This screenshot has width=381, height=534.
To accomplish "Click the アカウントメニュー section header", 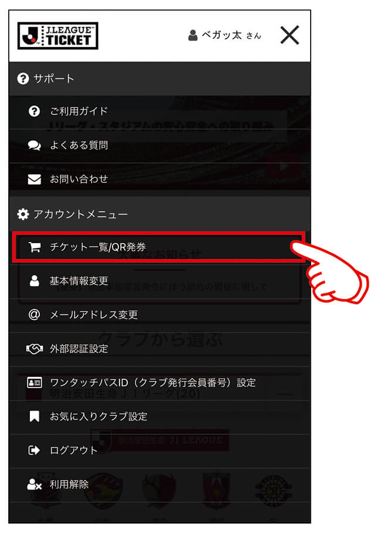I will coord(159,214).
